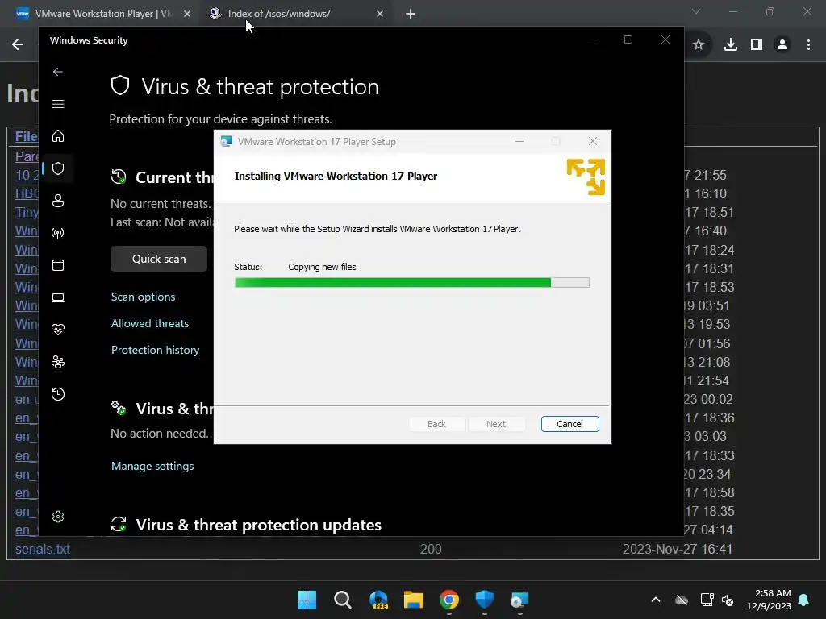Image resolution: width=826 pixels, height=619 pixels.
Task: Open File Explorer from taskbar
Action: [414, 600]
